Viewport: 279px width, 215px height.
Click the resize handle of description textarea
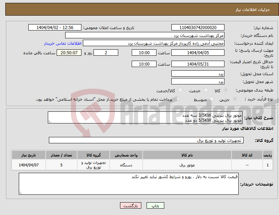50,122
